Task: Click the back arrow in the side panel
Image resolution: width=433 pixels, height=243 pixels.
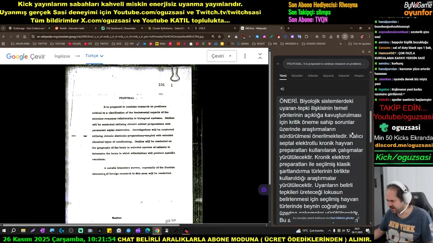Action: click(x=278, y=63)
